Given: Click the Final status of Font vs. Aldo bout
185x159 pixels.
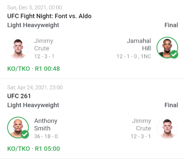Looking at the screenshot, I should 171,25.
